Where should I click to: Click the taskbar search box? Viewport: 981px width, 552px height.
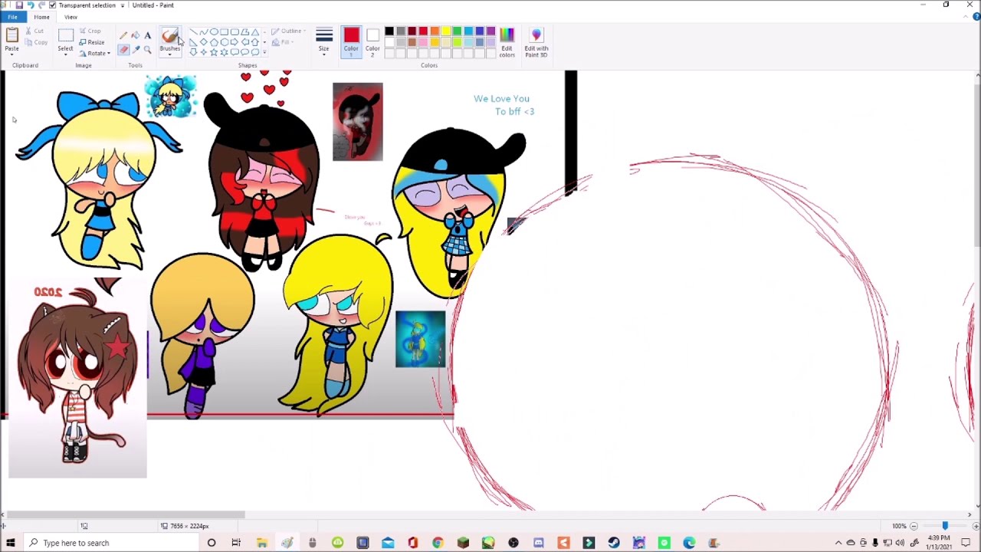(111, 543)
